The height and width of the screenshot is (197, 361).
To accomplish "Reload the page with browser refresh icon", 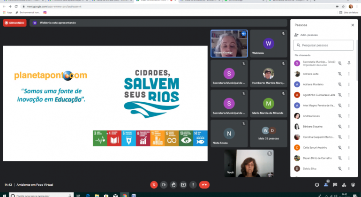I will click(16, 7).
